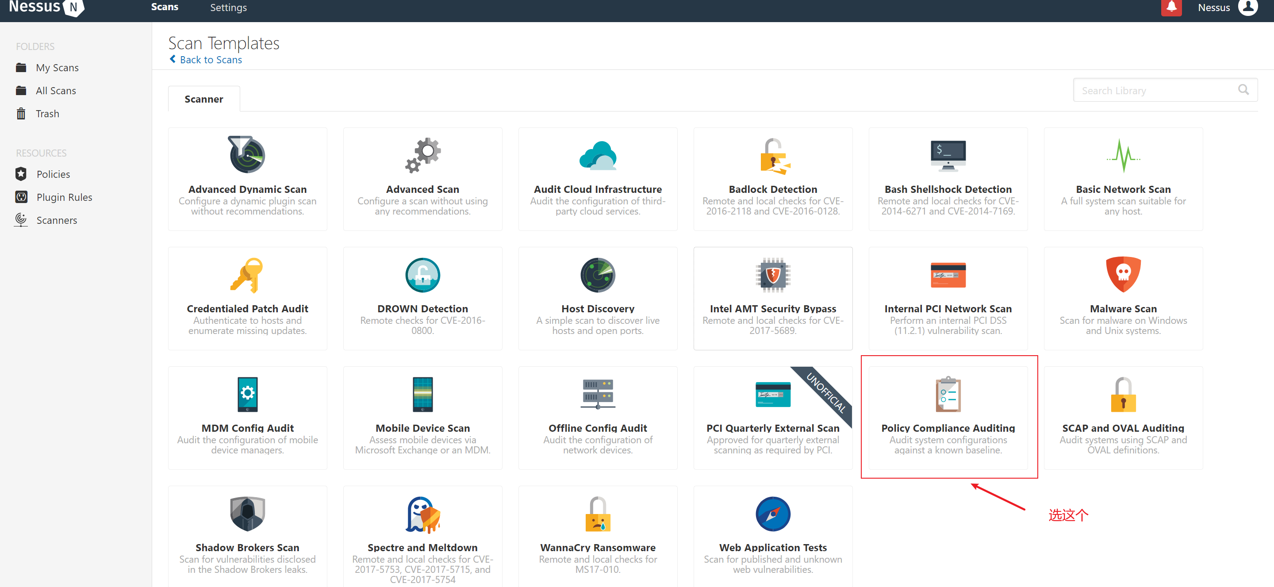Select the Shadow Brokers Scan hooded icon
The image size is (1274, 587).
click(x=248, y=514)
